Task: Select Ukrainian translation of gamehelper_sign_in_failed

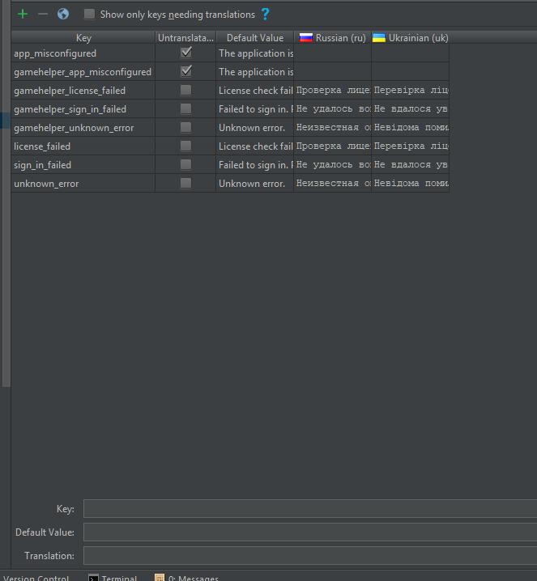Action: 410,109
